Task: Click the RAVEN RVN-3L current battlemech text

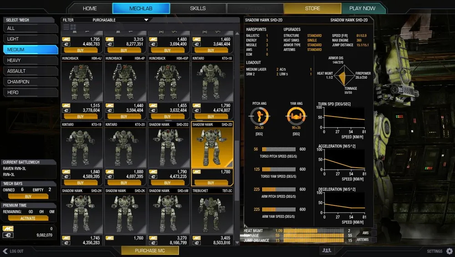Action: 15,169
